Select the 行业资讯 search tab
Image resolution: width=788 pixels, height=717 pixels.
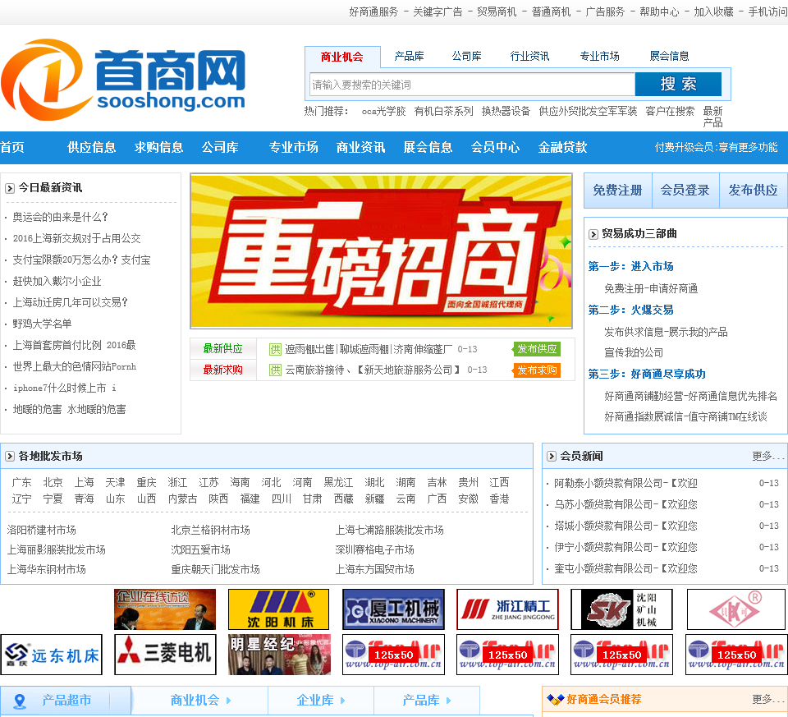tap(529, 57)
